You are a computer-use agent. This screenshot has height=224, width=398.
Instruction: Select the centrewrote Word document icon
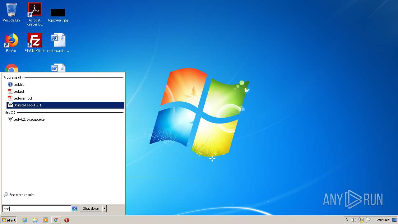(58, 43)
